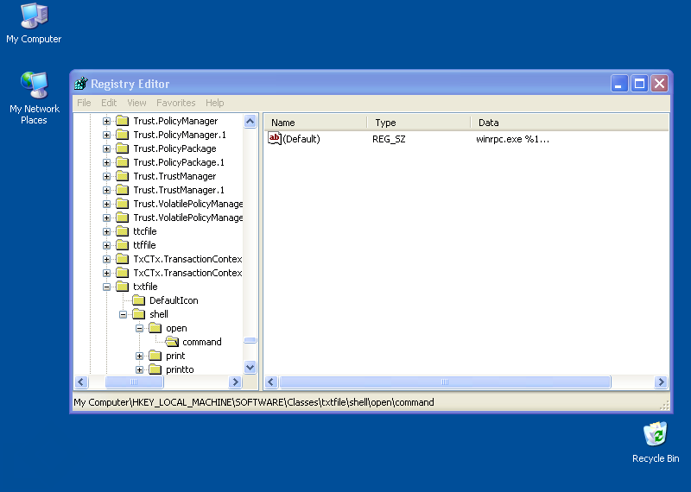Click the txtfile folder icon

122,287
